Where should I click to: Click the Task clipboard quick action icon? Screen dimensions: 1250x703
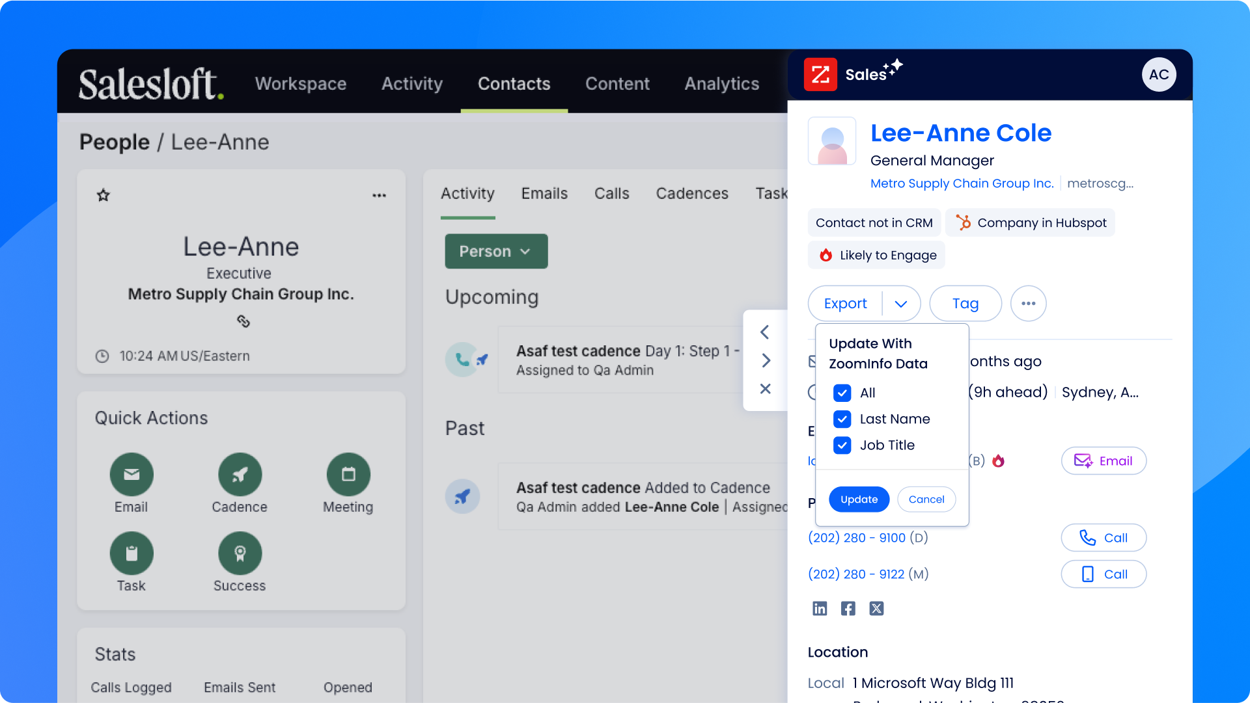[x=132, y=553]
